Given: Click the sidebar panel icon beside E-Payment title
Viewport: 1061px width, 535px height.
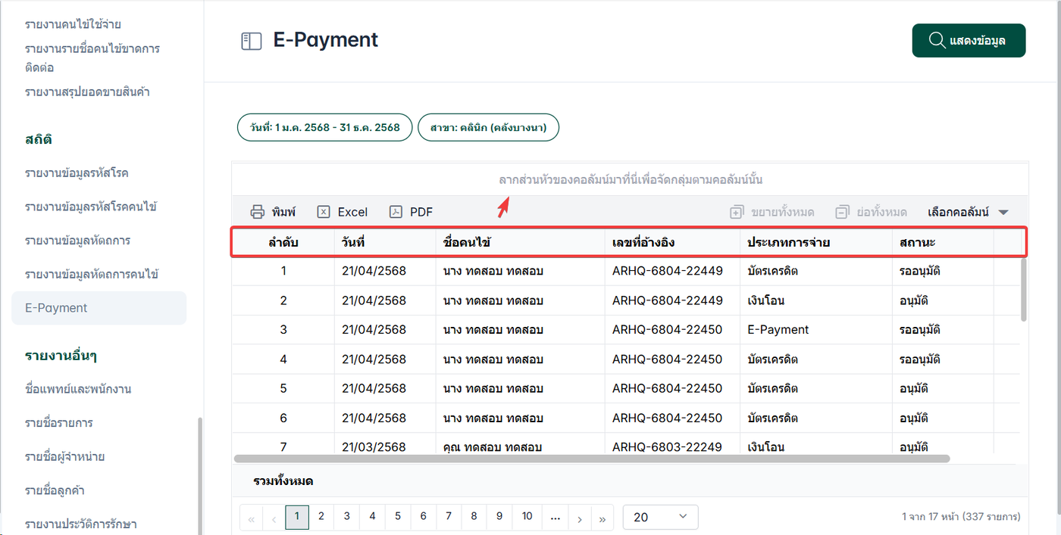Looking at the screenshot, I should point(251,41).
